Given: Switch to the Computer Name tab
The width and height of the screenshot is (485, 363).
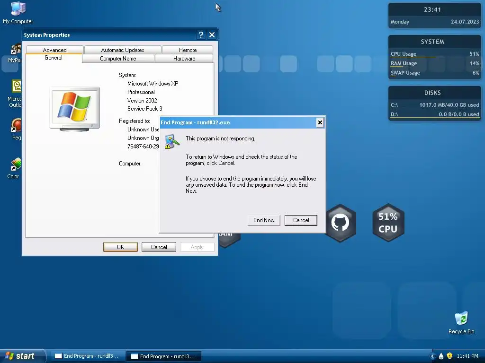Looking at the screenshot, I should click(118, 58).
